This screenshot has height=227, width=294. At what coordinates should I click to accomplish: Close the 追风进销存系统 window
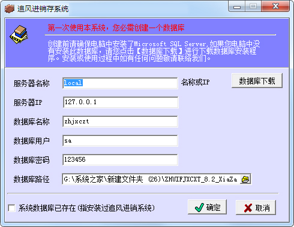pyautogui.click(x=275, y=7)
